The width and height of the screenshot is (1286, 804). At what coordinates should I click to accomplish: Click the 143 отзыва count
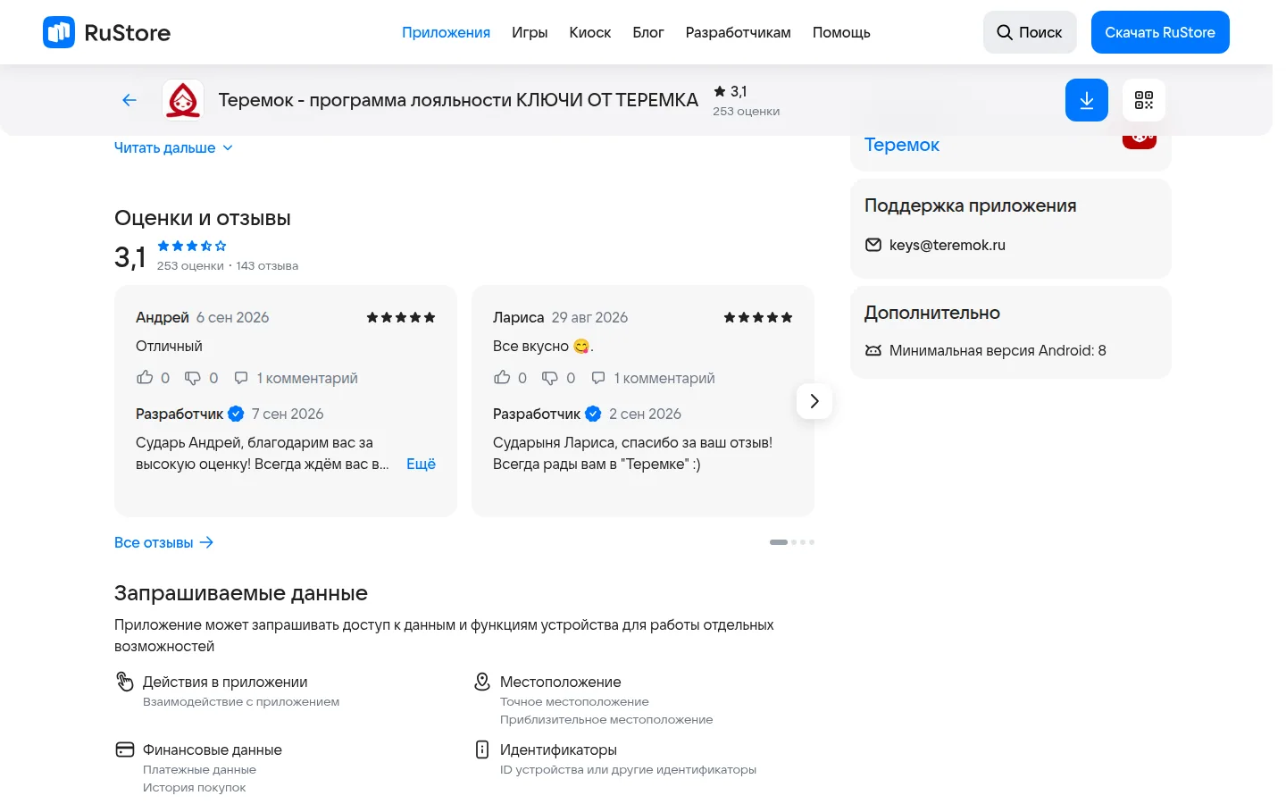point(267,265)
